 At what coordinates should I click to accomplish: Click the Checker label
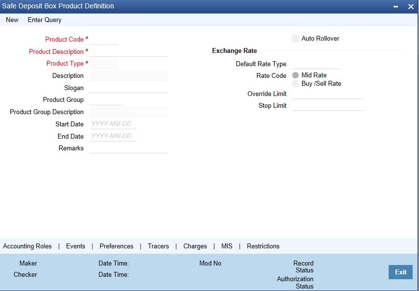25,275
